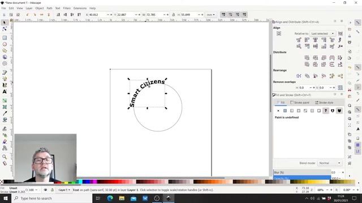Select the Connector tool
The width and height of the screenshot is (362, 203).
[x=5, y=148]
